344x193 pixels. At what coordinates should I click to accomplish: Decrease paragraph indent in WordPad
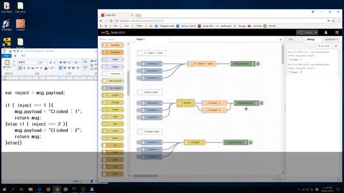pyautogui.click(x=61, y=63)
